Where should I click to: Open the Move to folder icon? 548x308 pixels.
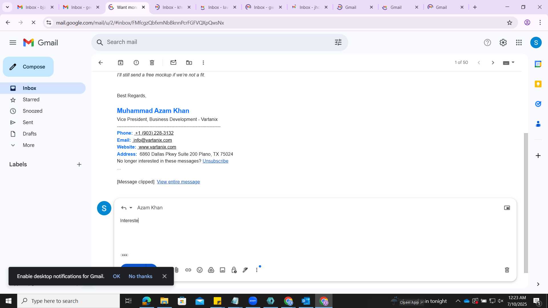(x=189, y=63)
